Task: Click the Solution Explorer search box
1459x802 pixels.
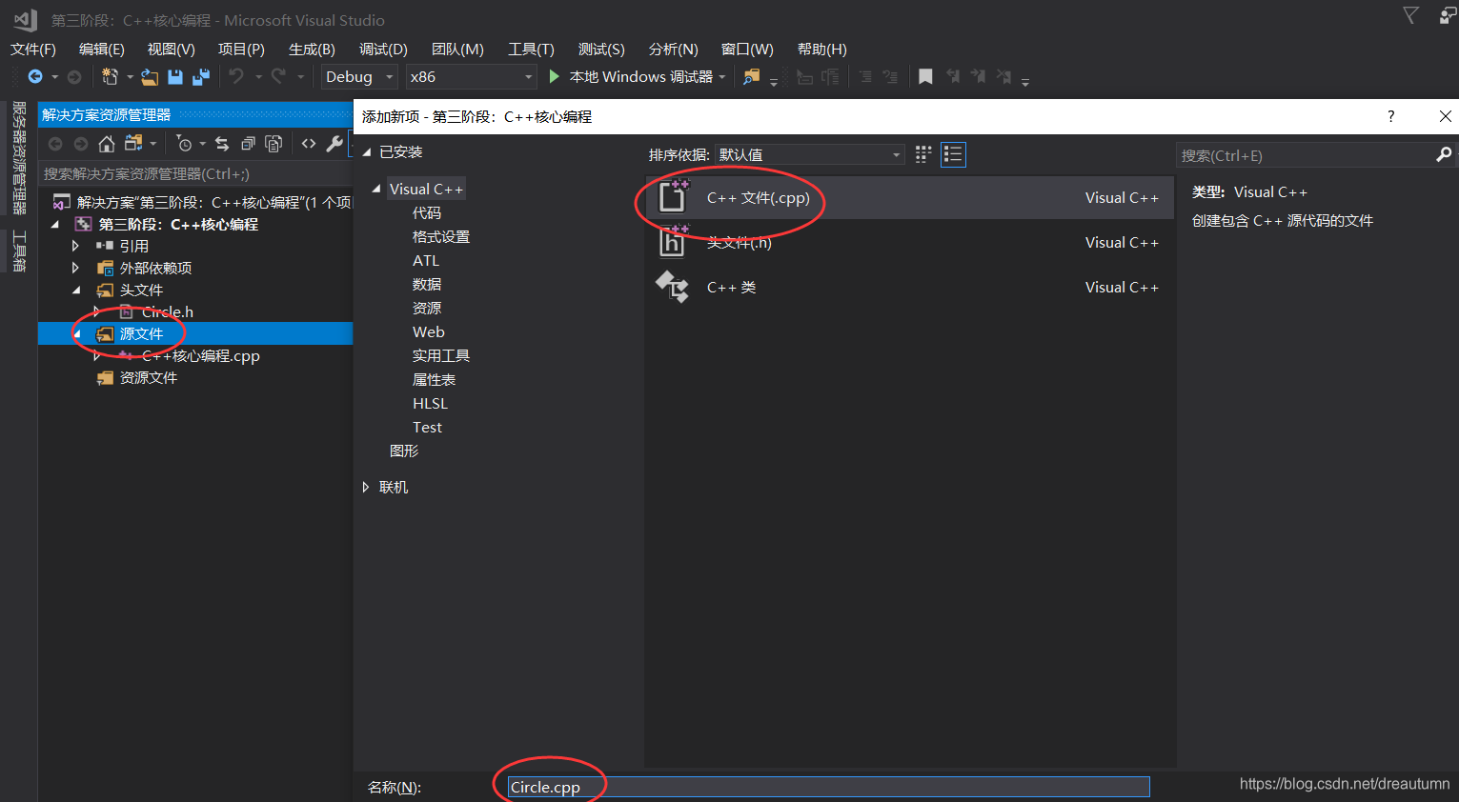Action: click(x=195, y=174)
